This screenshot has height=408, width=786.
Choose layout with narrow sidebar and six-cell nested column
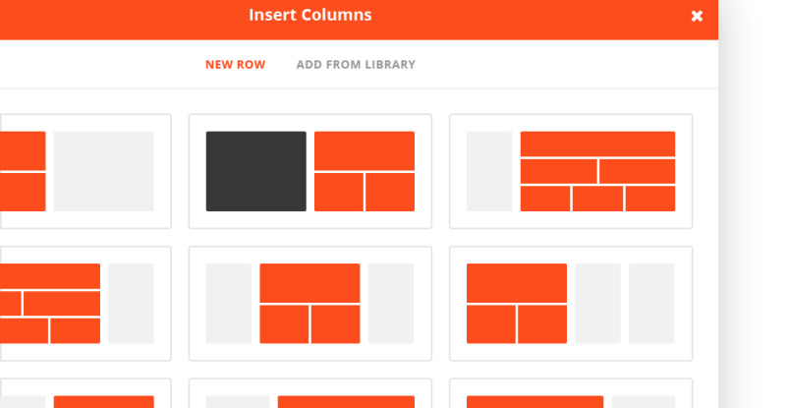tap(571, 171)
